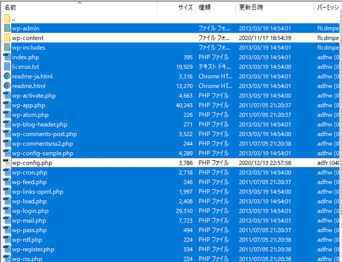Screen dimensions: 342x262
Task: Click the wp-blog-header.php file icon
Action: tap(7, 124)
